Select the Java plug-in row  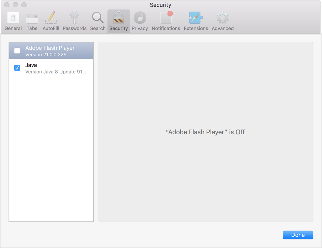click(x=51, y=68)
